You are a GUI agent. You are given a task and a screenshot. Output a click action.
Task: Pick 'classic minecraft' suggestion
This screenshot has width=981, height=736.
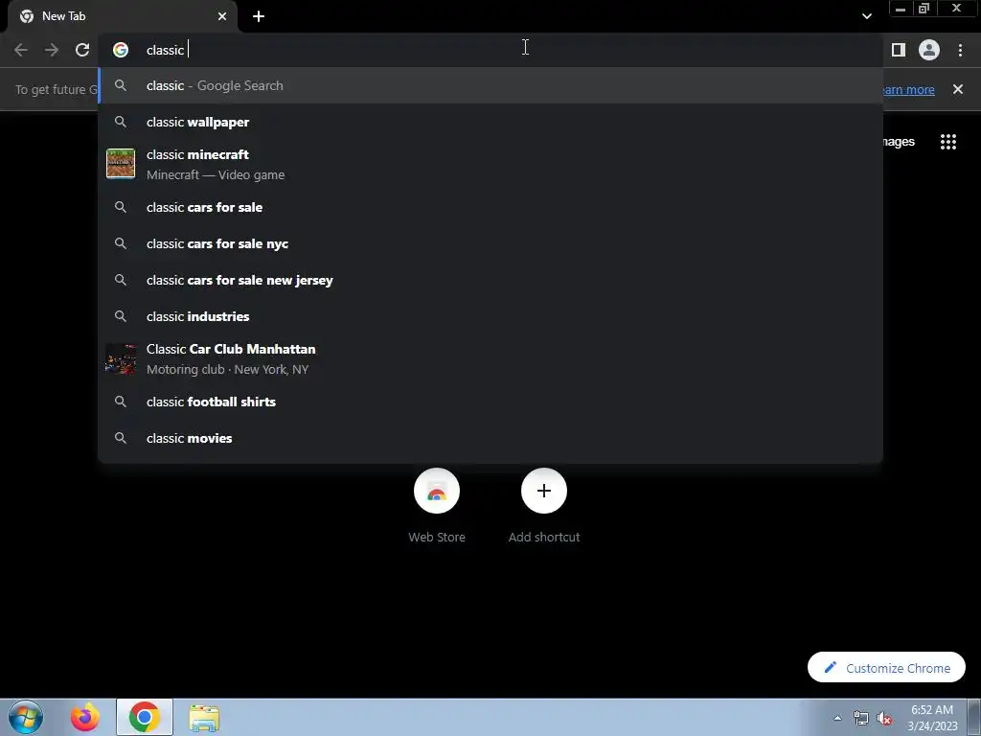[x=490, y=164]
